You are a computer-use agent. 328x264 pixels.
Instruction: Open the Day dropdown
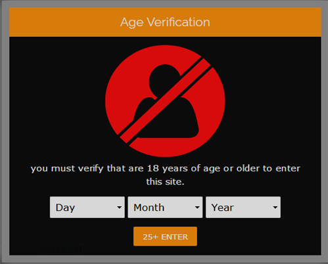[87, 207]
